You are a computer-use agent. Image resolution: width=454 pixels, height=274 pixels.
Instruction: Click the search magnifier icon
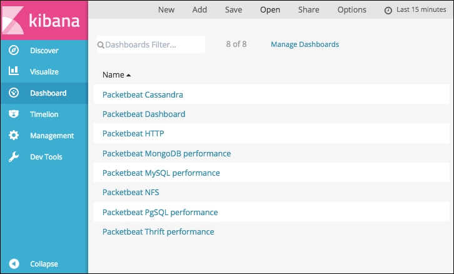pos(101,45)
